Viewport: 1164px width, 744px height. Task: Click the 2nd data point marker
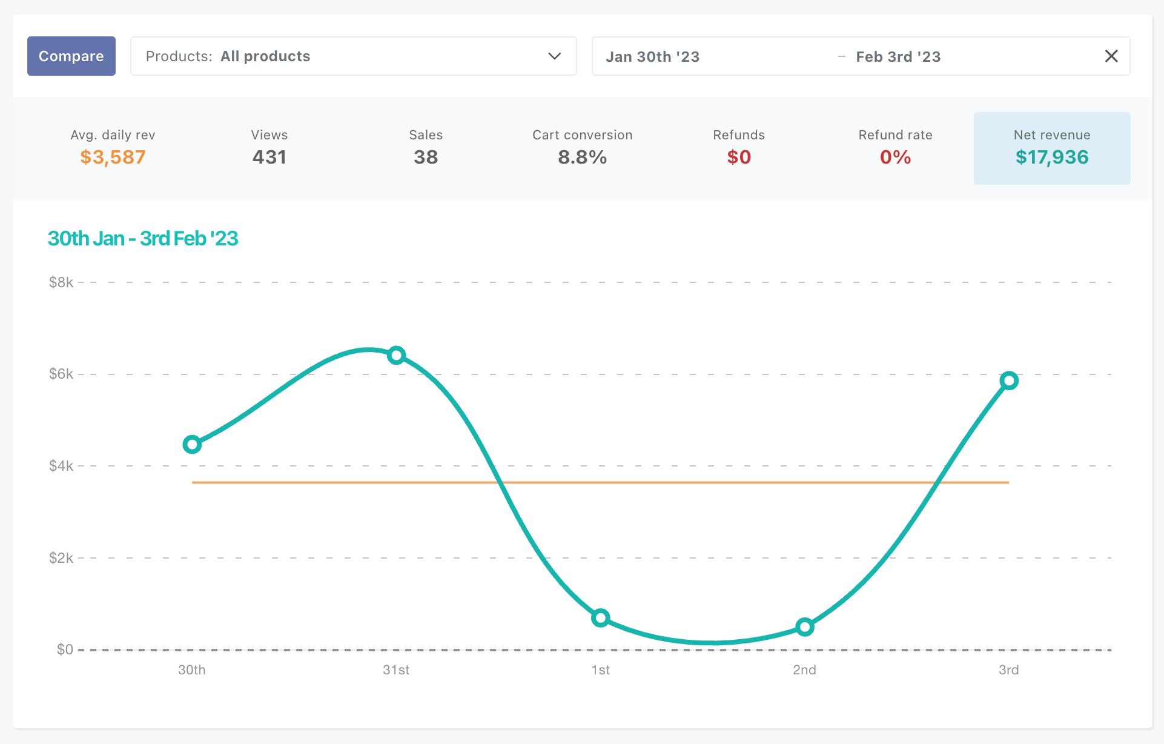805,627
